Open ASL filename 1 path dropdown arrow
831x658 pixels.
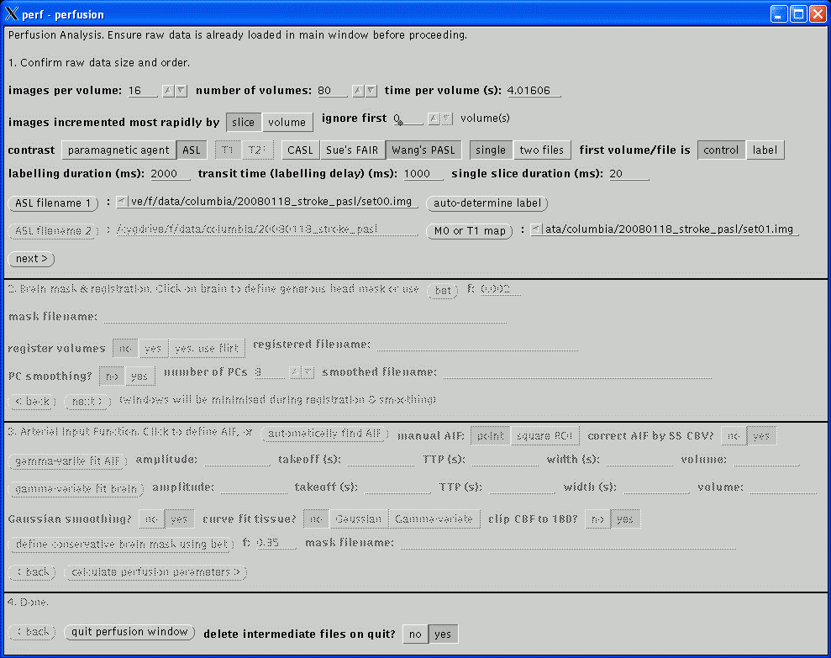tap(122, 202)
